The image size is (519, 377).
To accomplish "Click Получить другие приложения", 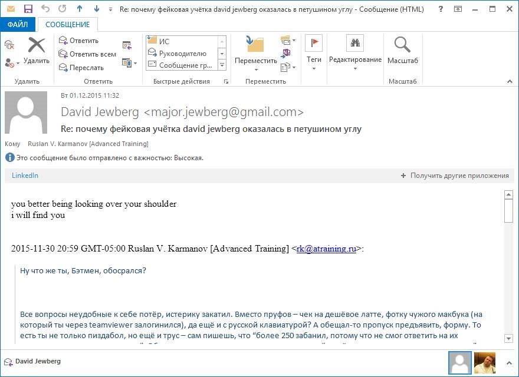I will (x=455, y=176).
